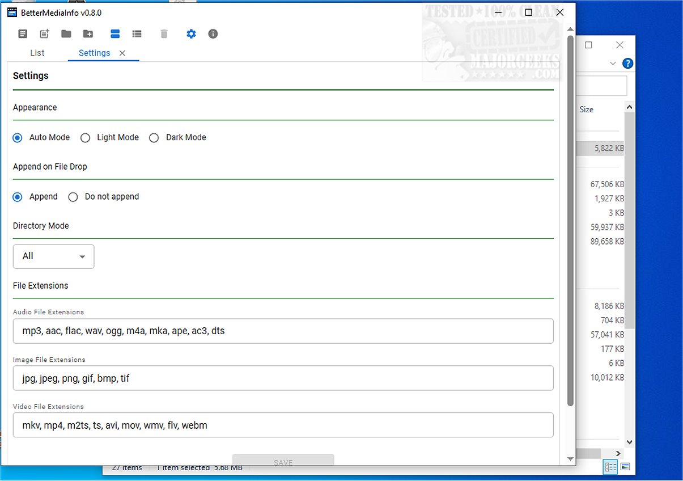683x481 pixels.
Task: Click the 10,012 KB file size entry
Action: [x=607, y=377]
